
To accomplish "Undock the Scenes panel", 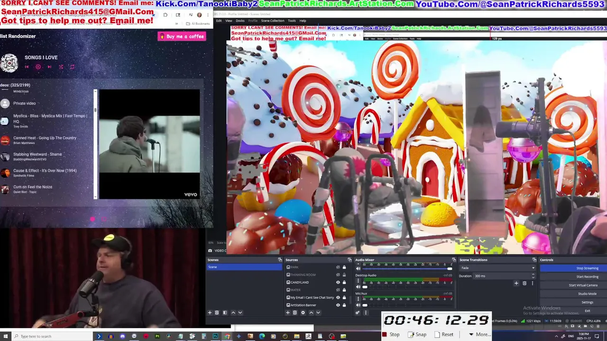I will tap(280, 260).
